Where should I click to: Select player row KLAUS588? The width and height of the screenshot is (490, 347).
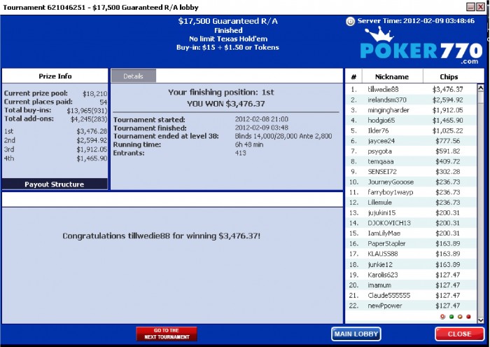coord(411,254)
